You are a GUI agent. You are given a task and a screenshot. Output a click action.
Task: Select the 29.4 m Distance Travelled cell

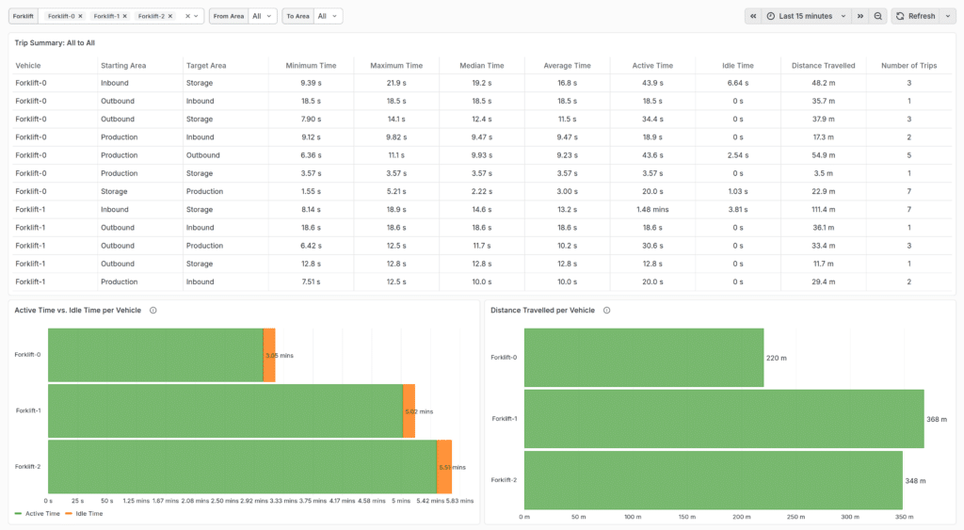pos(823,282)
